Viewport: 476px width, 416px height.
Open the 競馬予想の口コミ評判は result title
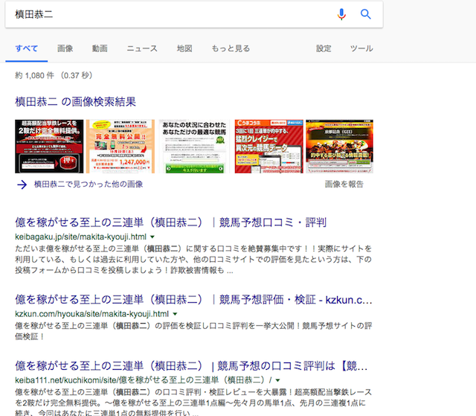tap(191, 366)
